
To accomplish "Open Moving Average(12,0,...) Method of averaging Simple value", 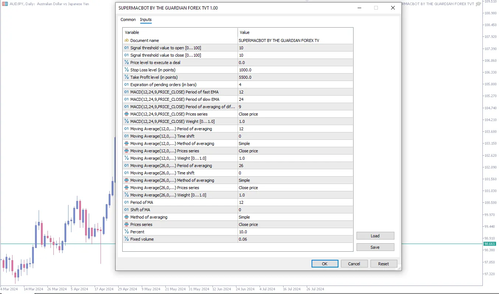I will point(295,144).
